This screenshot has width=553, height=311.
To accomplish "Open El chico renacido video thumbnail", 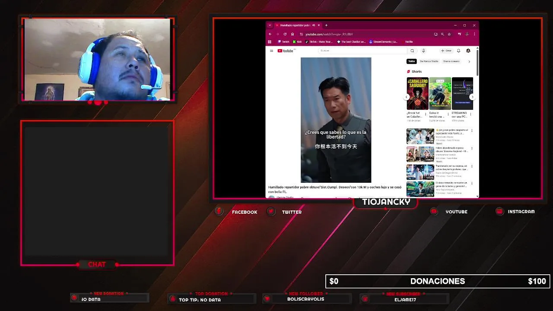I will 420,189.
